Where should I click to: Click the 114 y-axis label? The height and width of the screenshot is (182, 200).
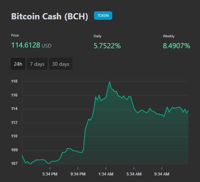tap(14, 109)
